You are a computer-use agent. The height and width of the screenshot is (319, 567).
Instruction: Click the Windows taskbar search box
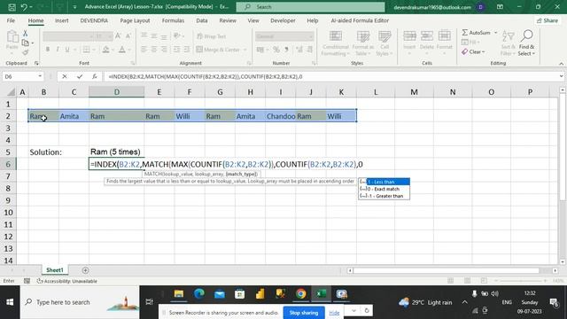coord(80,302)
